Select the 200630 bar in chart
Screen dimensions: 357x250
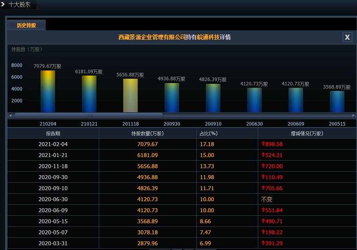click(x=254, y=100)
